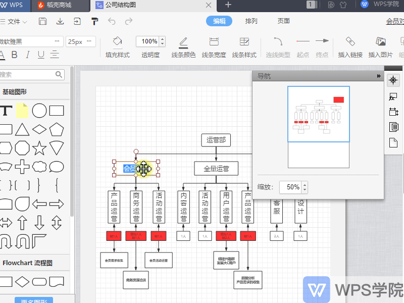This screenshot has height=303, width=404.
Task: Click the save icon in toolbar
Action: click(x=42, y=21)
